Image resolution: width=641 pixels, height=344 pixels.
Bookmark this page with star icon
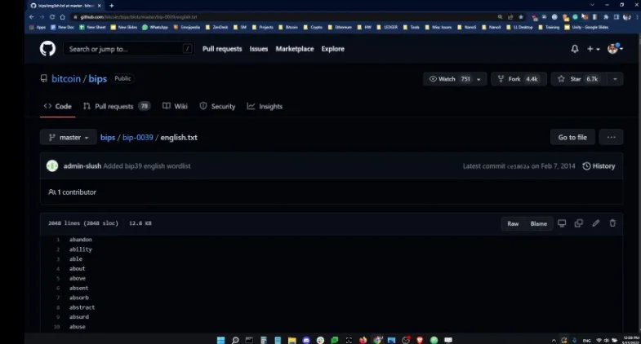pos(521,17)
